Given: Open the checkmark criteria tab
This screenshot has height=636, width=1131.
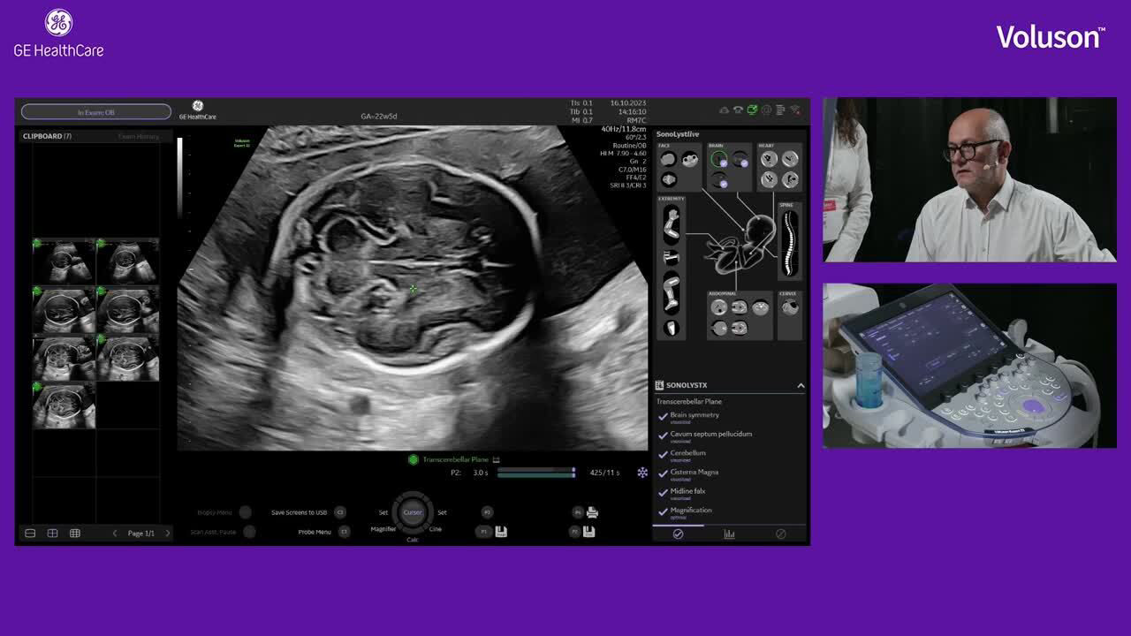Looking at the screenshot, I should coord(678,534).
